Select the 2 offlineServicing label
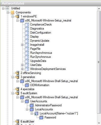This screenshot has width=101, height=125. tap(31, 73)
